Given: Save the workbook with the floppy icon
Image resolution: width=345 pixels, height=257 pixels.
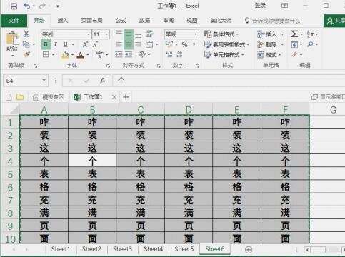Looking at the screenshot, I should (14, 6).
